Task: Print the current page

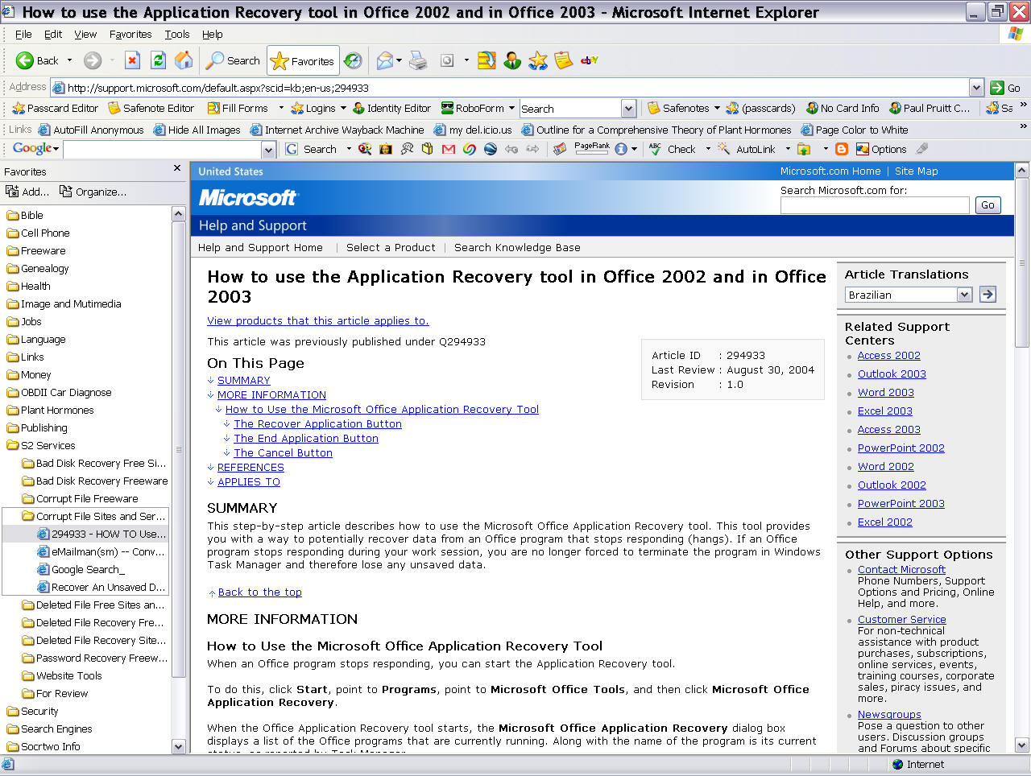Action: coord(418,60)
